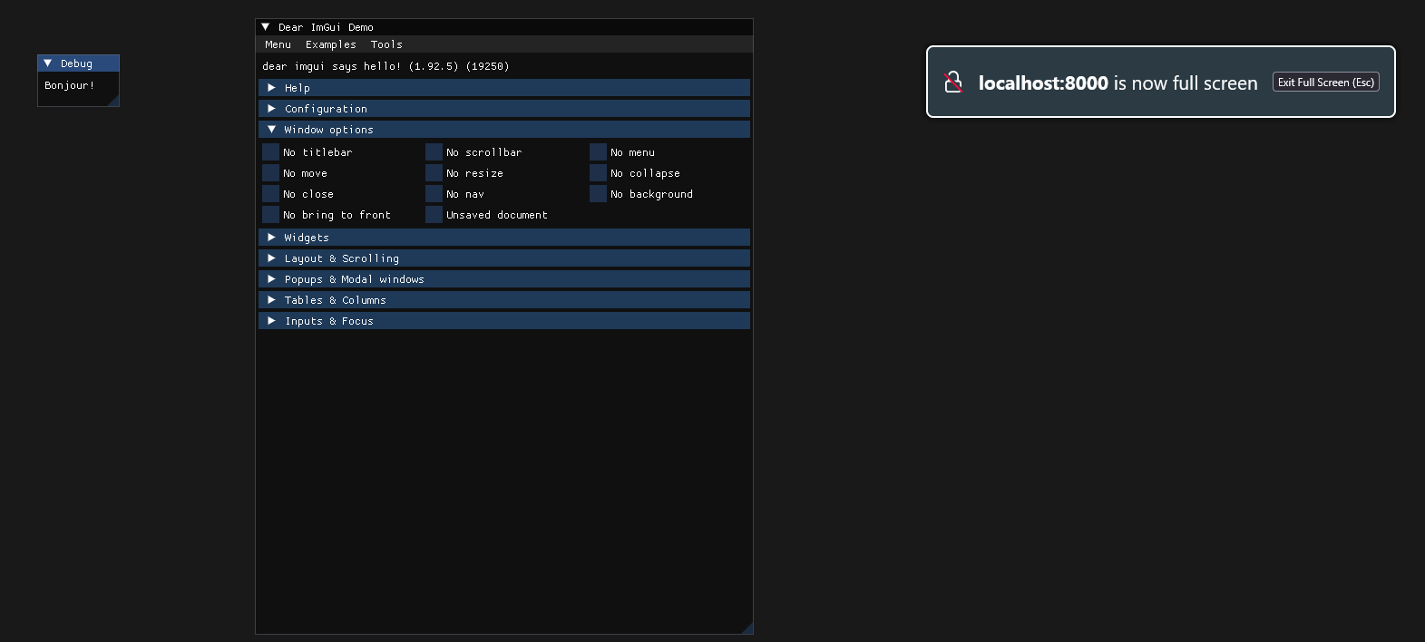Toggle the No collapse checkbox
Viewport: 1425px width, 642px height.
coord(599,173)
